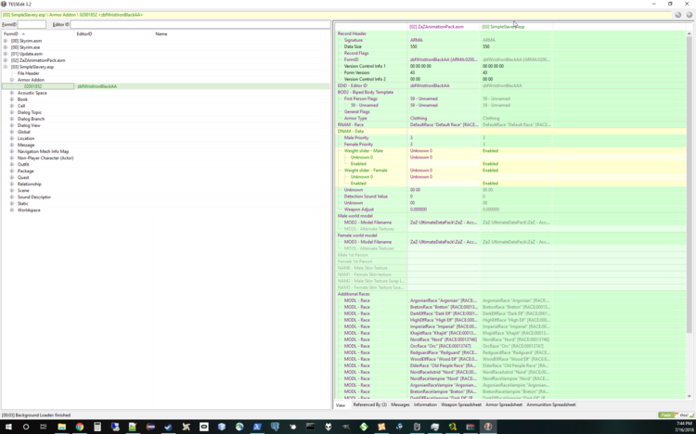Click the Editor ID search input field
Viewport: 696px width, 434px height.
tap(200, 24)
